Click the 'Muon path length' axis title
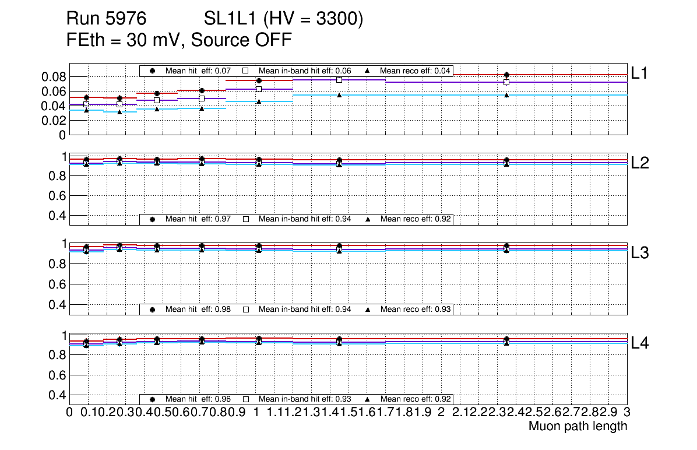Image resolution: width=697 pixels, height=450 pixels. coord(578,426)
